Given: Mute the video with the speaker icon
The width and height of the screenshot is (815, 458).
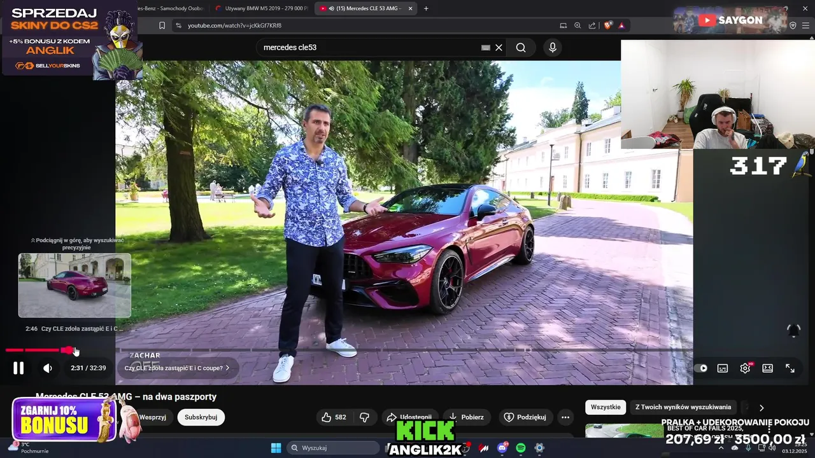Looking at the screenshot, I should click(48, 368).
